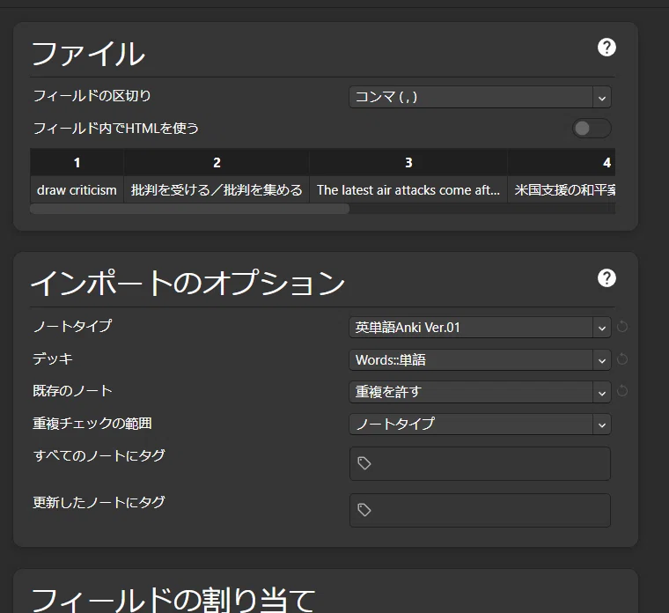The height and width of the screenshot is (613, 669).
Task: Toggle フィールド内でHTMLを使う switch
Action: (592, 128)
